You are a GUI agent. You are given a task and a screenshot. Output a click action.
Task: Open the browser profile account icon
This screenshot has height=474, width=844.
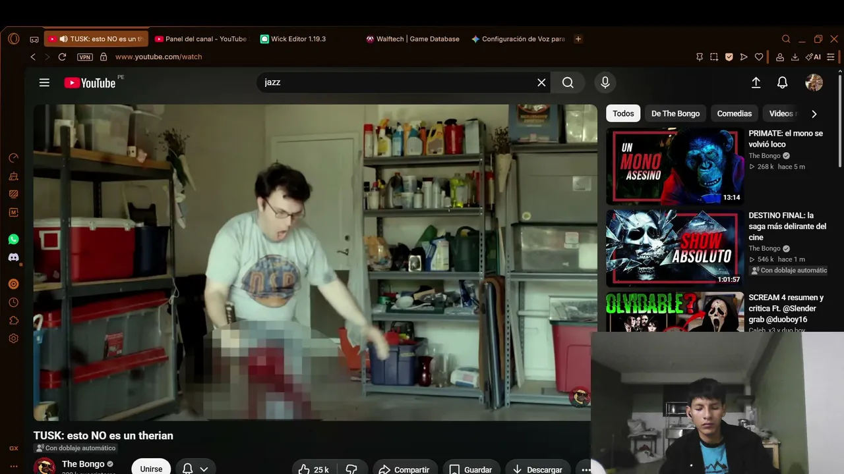(780, 57)
